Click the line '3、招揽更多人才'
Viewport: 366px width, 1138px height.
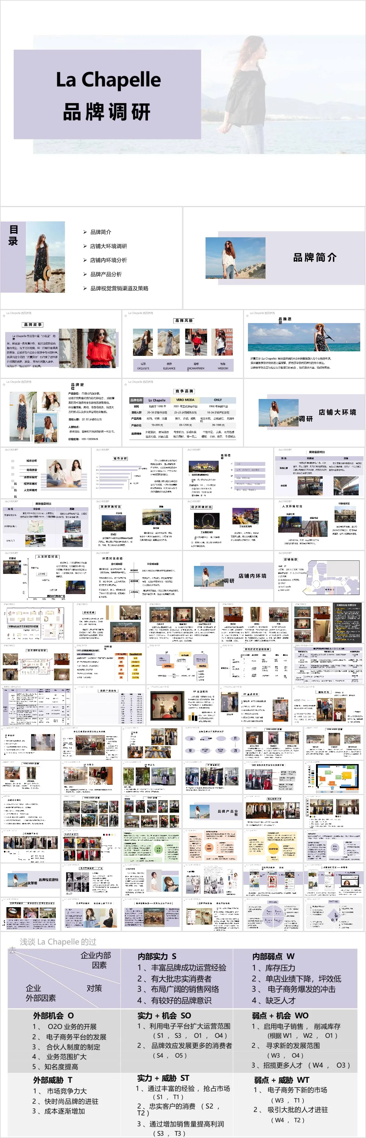click(277, 1065)
